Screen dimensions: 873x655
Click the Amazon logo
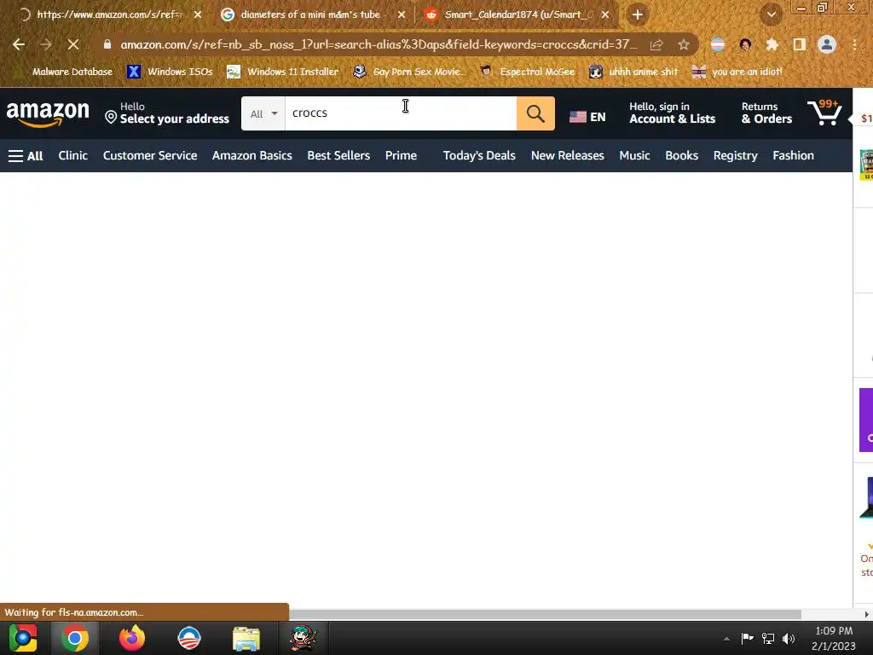click(48, 114)
